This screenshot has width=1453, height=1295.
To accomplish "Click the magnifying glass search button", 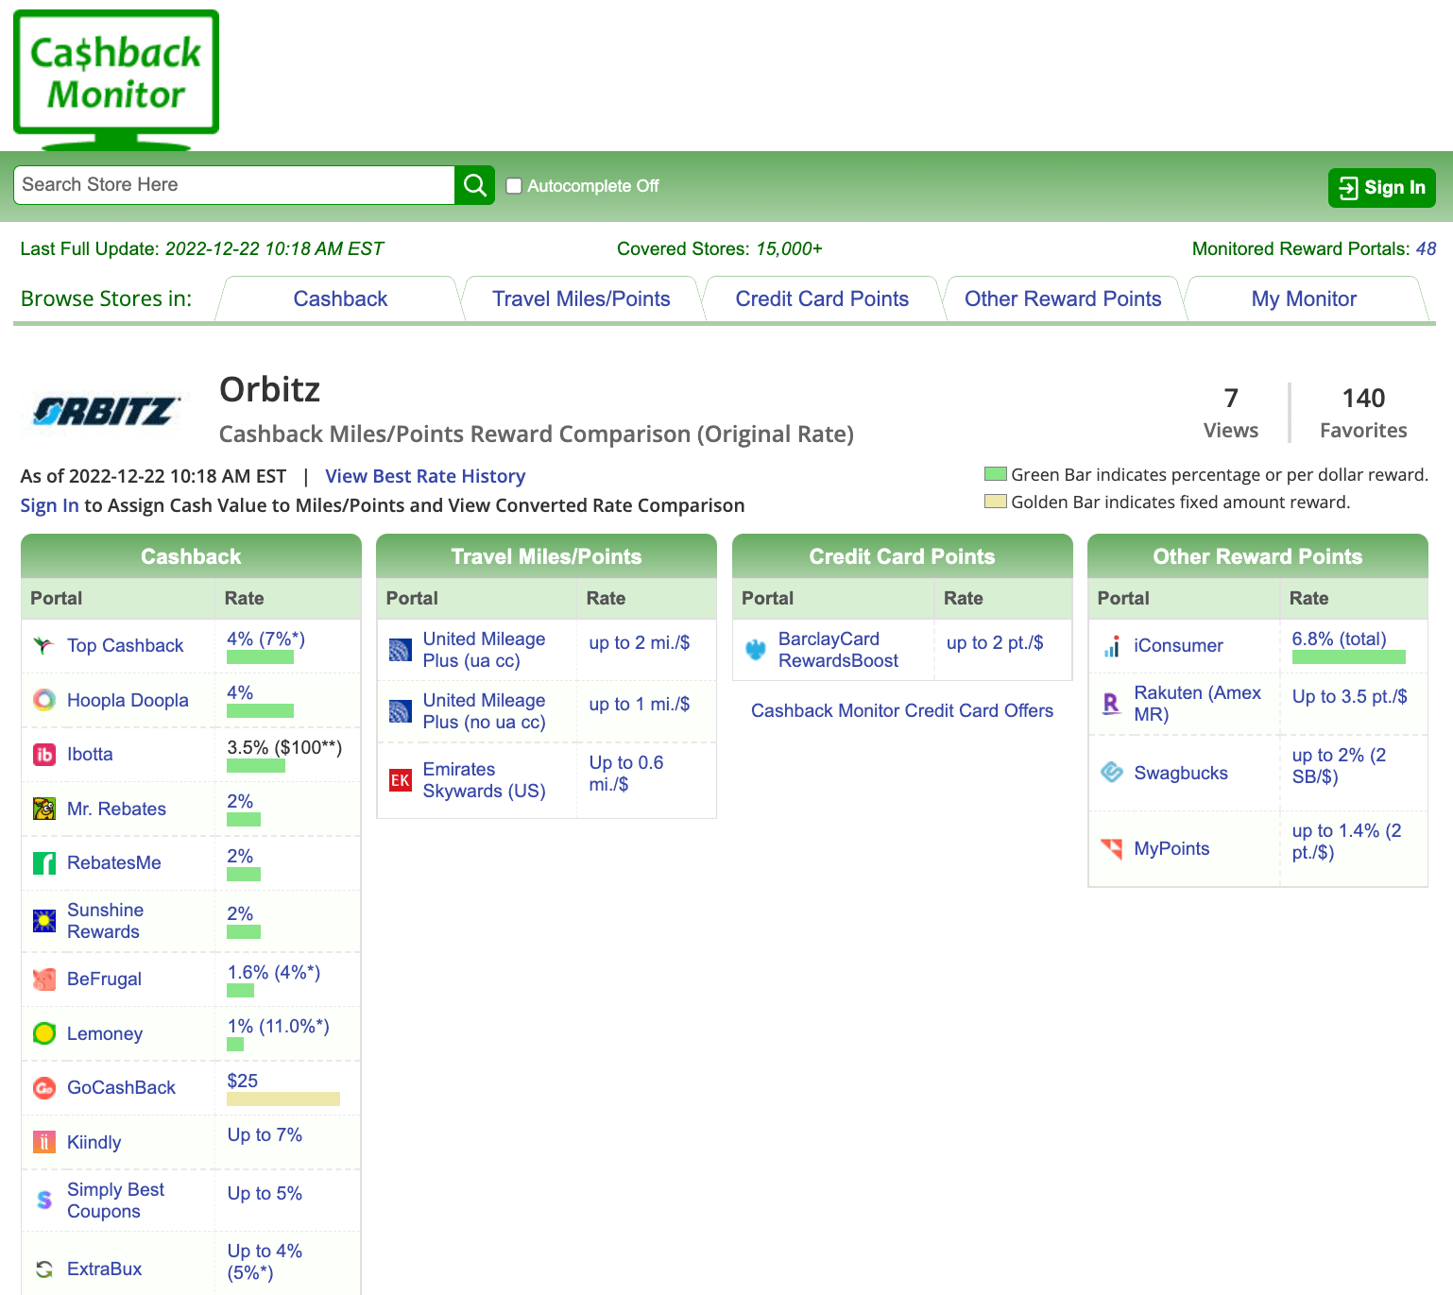I will [474, 185].
